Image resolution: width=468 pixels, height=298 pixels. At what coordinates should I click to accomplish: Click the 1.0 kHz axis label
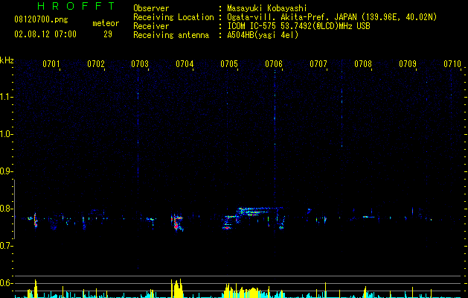(7, 134)
